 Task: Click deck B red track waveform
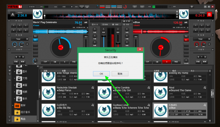[161, 32]
